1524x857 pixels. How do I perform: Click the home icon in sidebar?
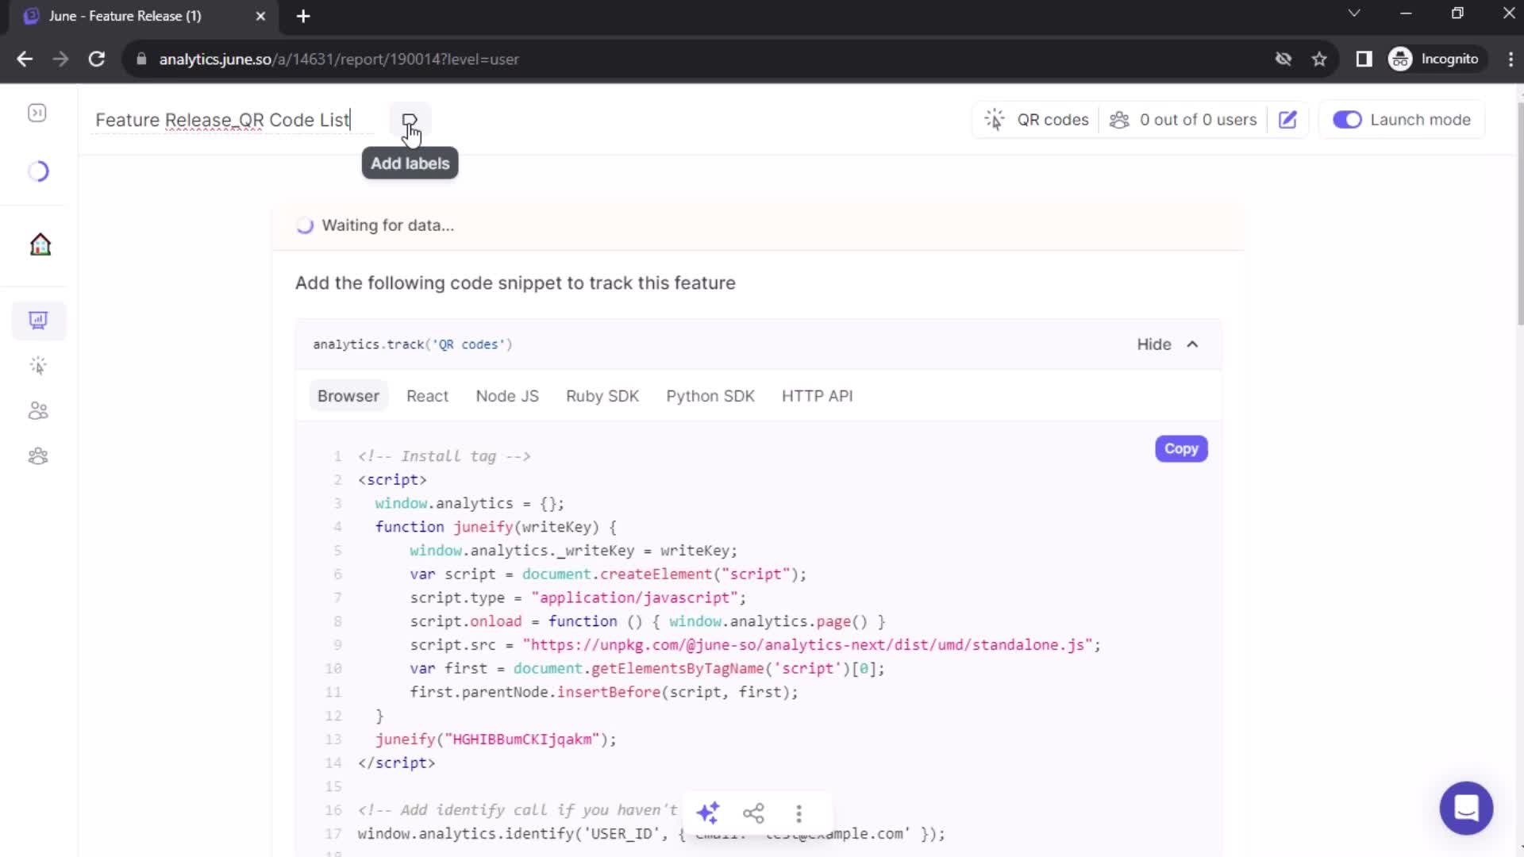click(x=39, y=243)
